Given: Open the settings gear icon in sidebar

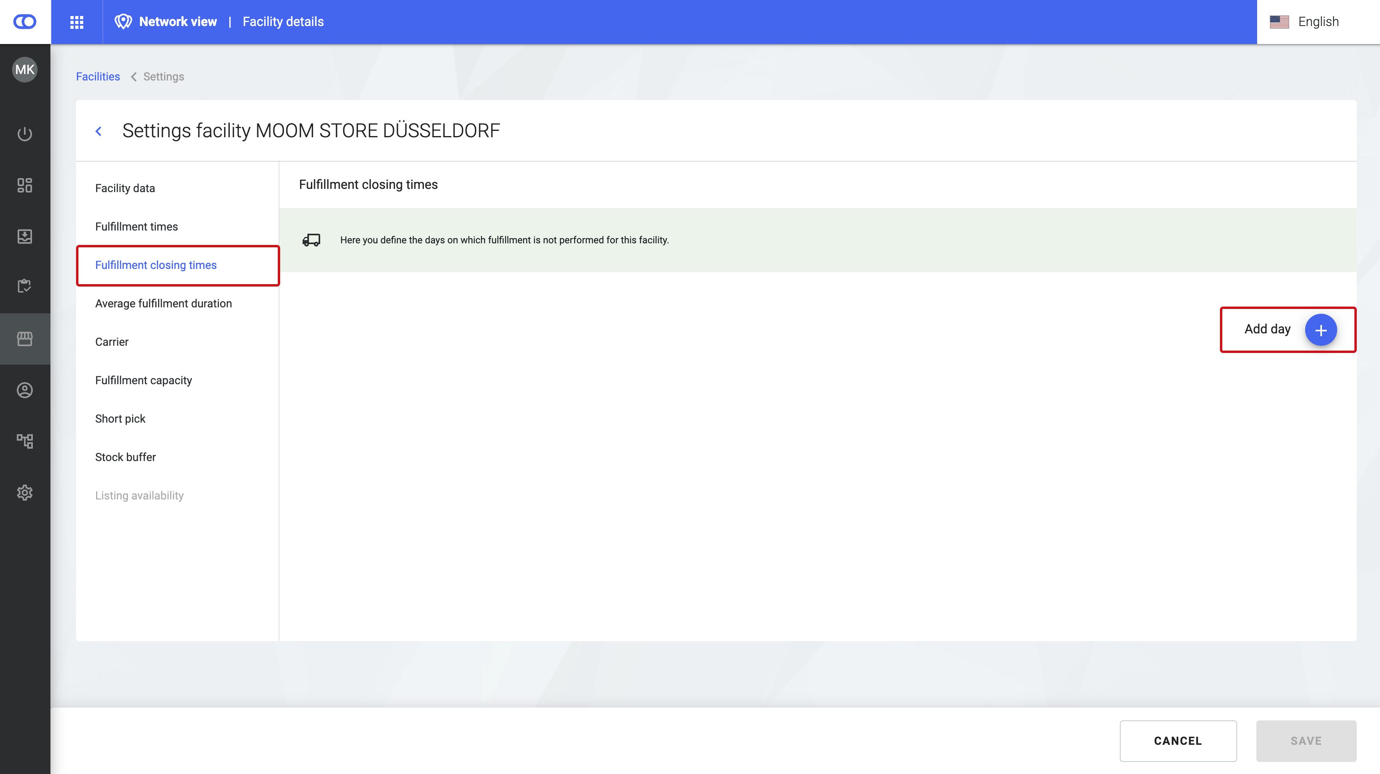Looking at the screenshot, I should 25,492.
